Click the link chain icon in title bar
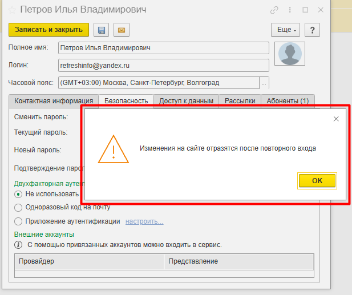This screenshot has width=352, height=295. [274, 10]
